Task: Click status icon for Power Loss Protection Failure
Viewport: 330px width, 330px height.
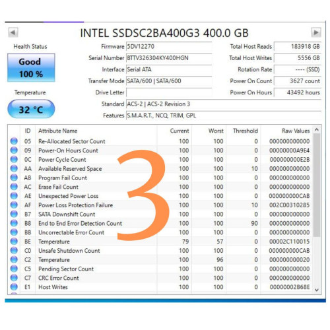Action: point(14,205)
